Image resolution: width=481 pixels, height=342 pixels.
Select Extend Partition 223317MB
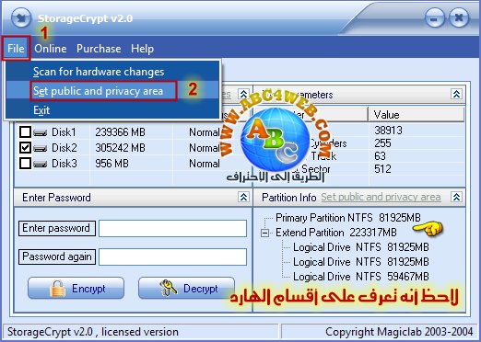[336, 233]
